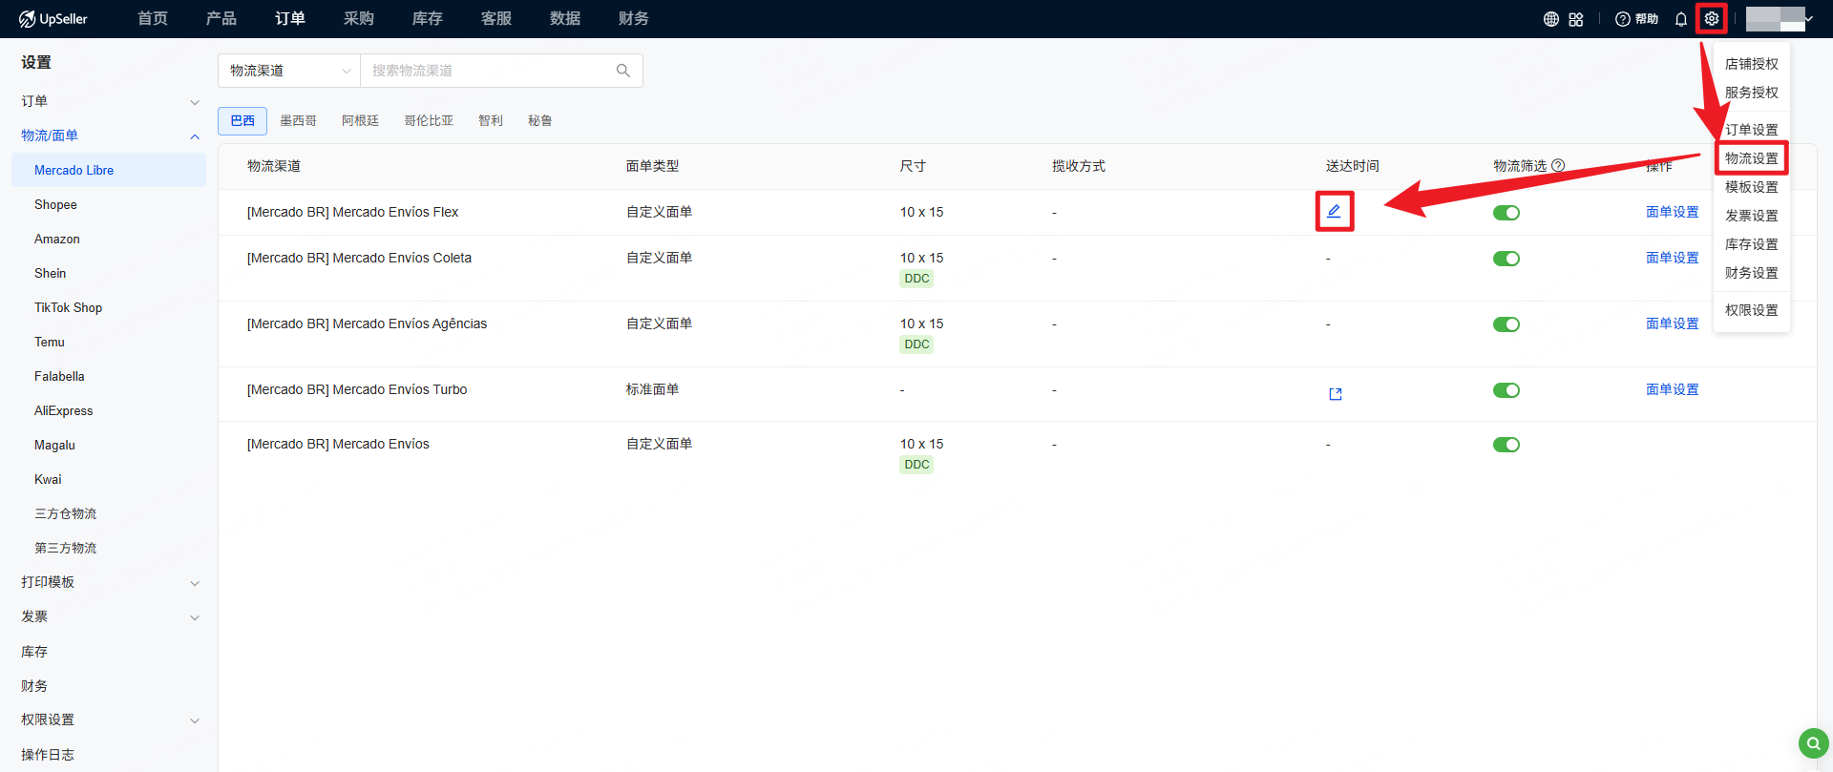Click the UpSeller logo

click(x=53, y=19)
